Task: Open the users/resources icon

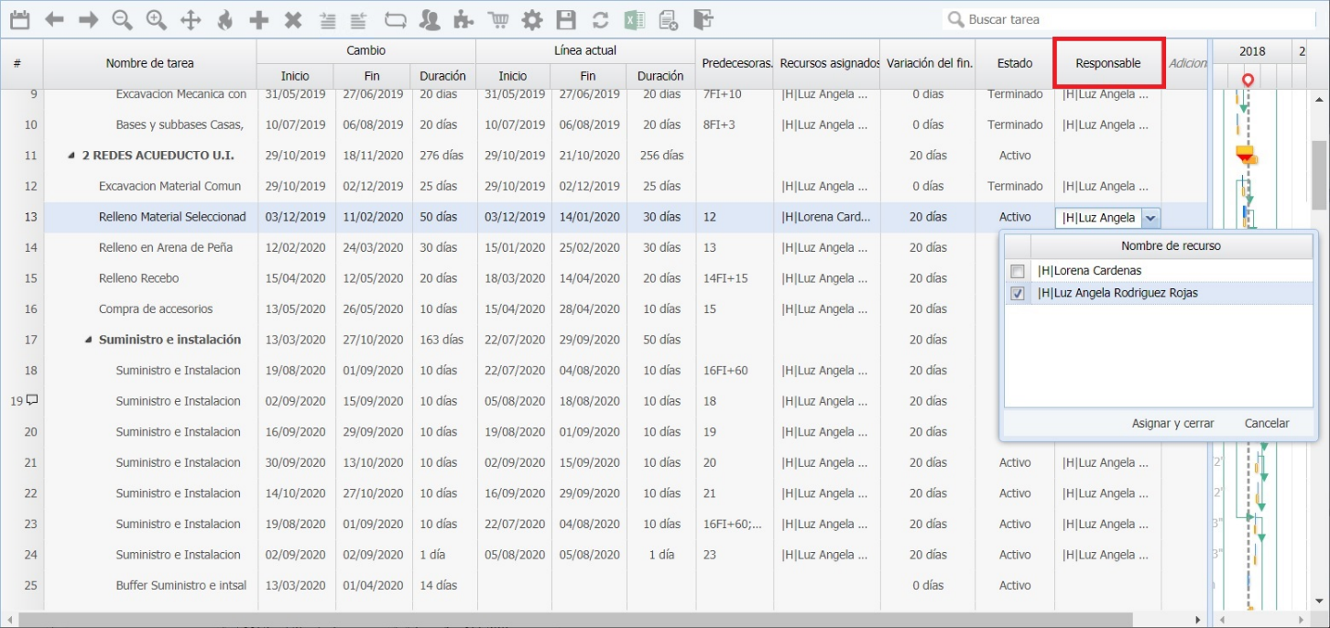Action: click(429, 19)
